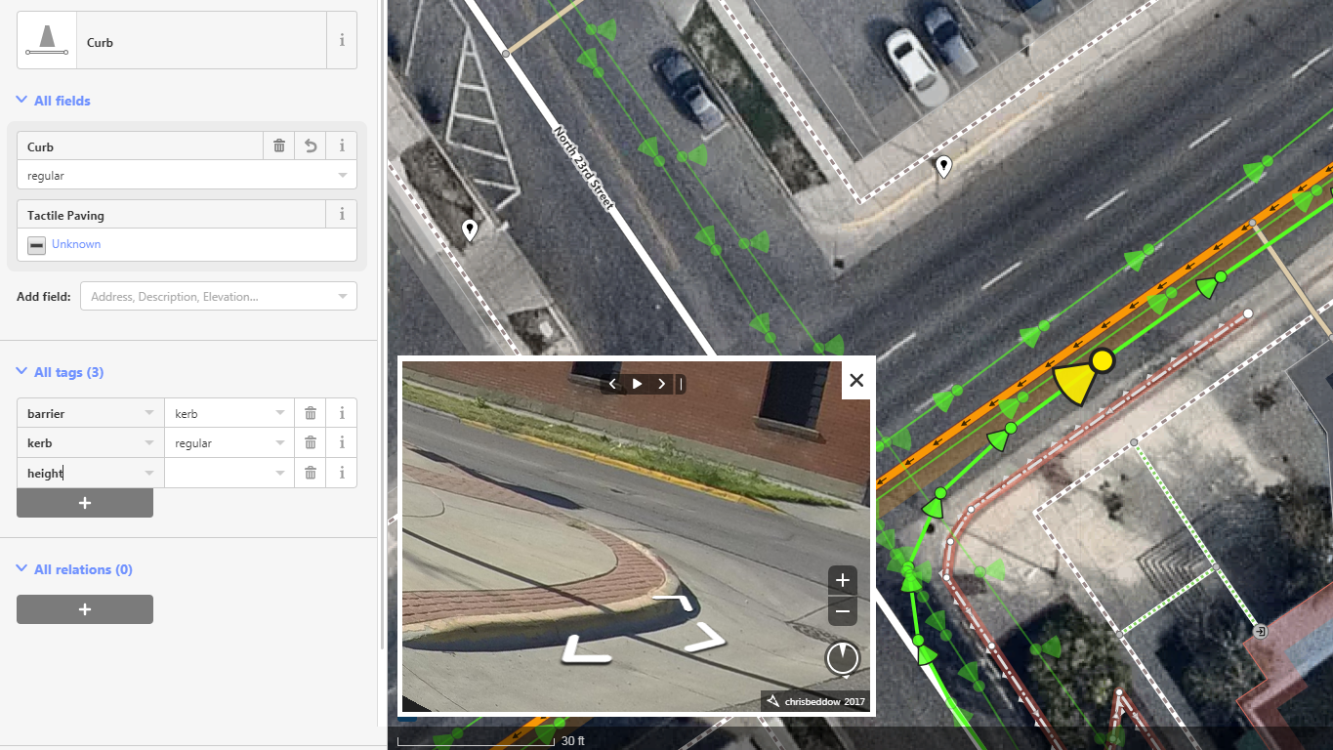This screenshot has height=750, width=1333.
Task: Show info for Tactile Paving field
Action: [342, 215]
